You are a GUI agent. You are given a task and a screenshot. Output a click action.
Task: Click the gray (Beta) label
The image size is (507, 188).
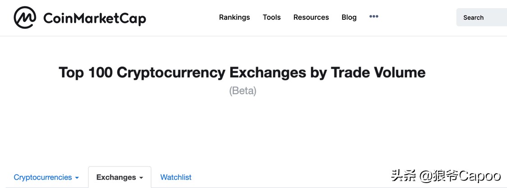(242, 91)
